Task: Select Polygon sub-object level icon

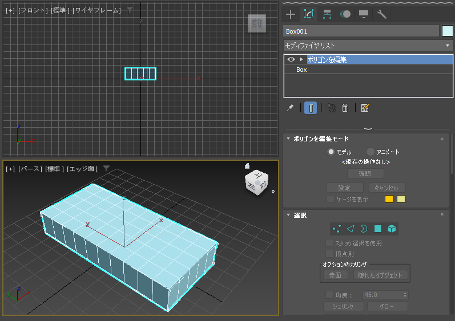Action: tap(377, 229)
